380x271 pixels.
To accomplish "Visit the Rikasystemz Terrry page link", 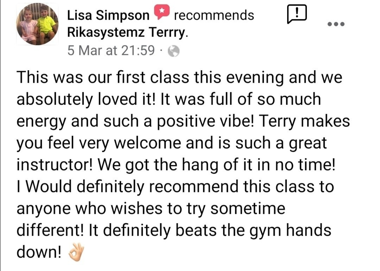I will pos(127,32).
